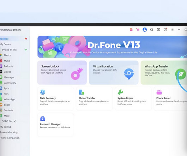
Task: Open the user account profile icon
Action: pos(145,30)
